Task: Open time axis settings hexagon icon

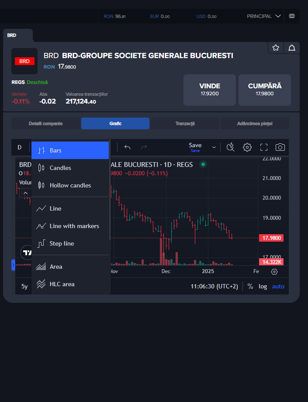Action: click(x=274, y=272)
